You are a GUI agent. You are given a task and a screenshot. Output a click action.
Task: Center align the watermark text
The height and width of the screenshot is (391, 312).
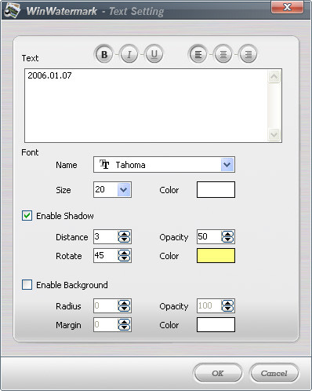coord(223,54)
